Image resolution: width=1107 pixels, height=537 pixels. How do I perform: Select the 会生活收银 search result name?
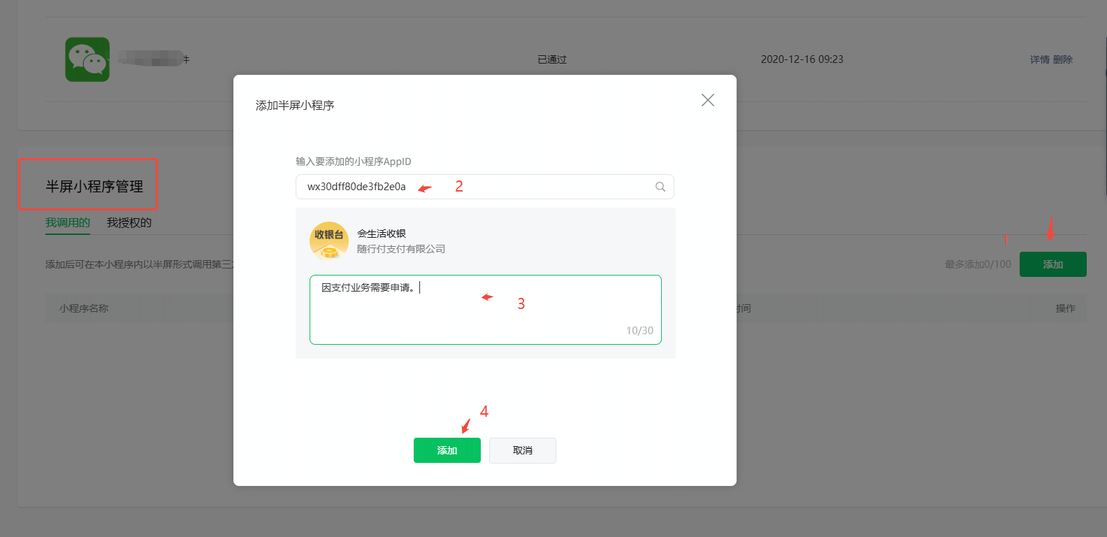(x=382, y=234)
